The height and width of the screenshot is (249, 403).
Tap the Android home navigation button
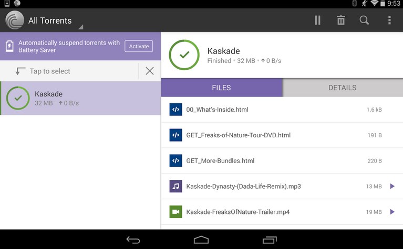(201, 240)
